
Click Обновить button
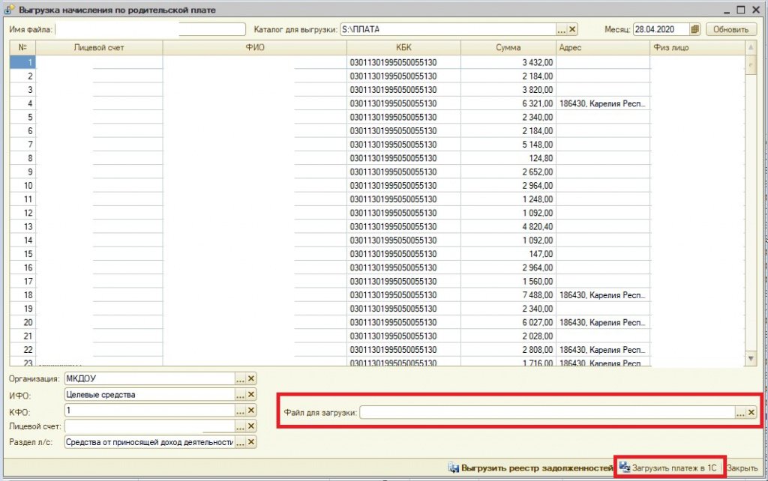pyautogui.click(x=730, y=29)
